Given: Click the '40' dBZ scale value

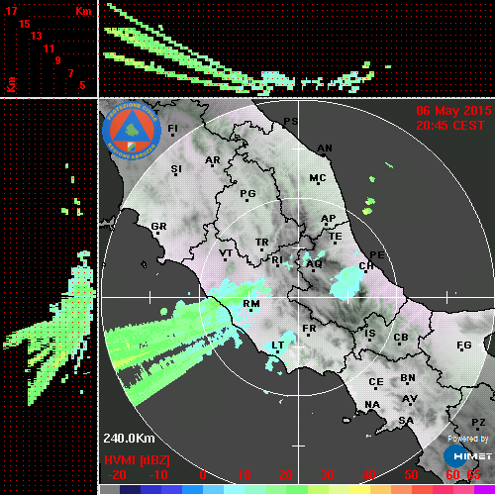Looking at the screenshot, I should point(369,475).
